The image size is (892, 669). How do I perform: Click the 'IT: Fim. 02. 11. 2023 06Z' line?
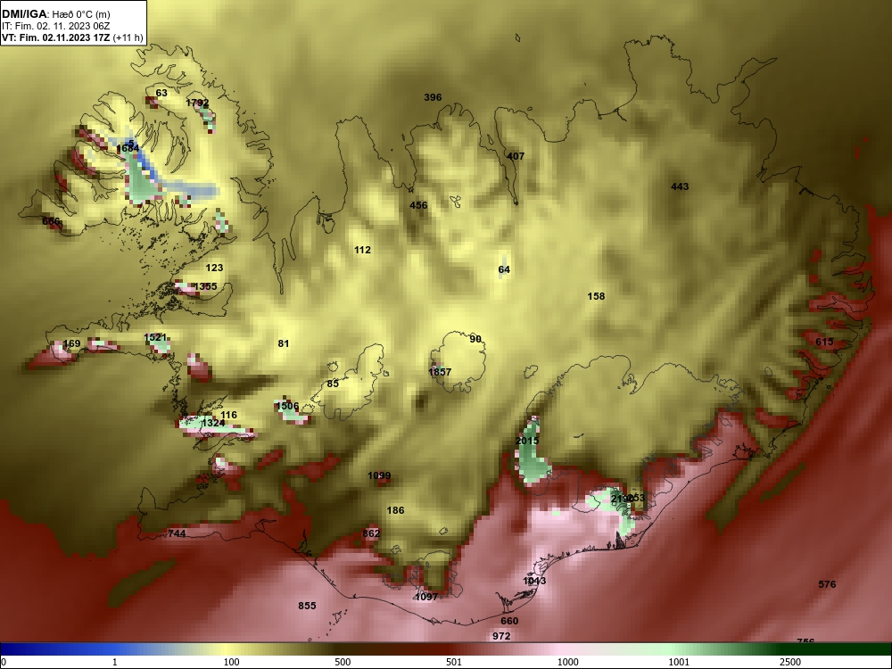55,26
